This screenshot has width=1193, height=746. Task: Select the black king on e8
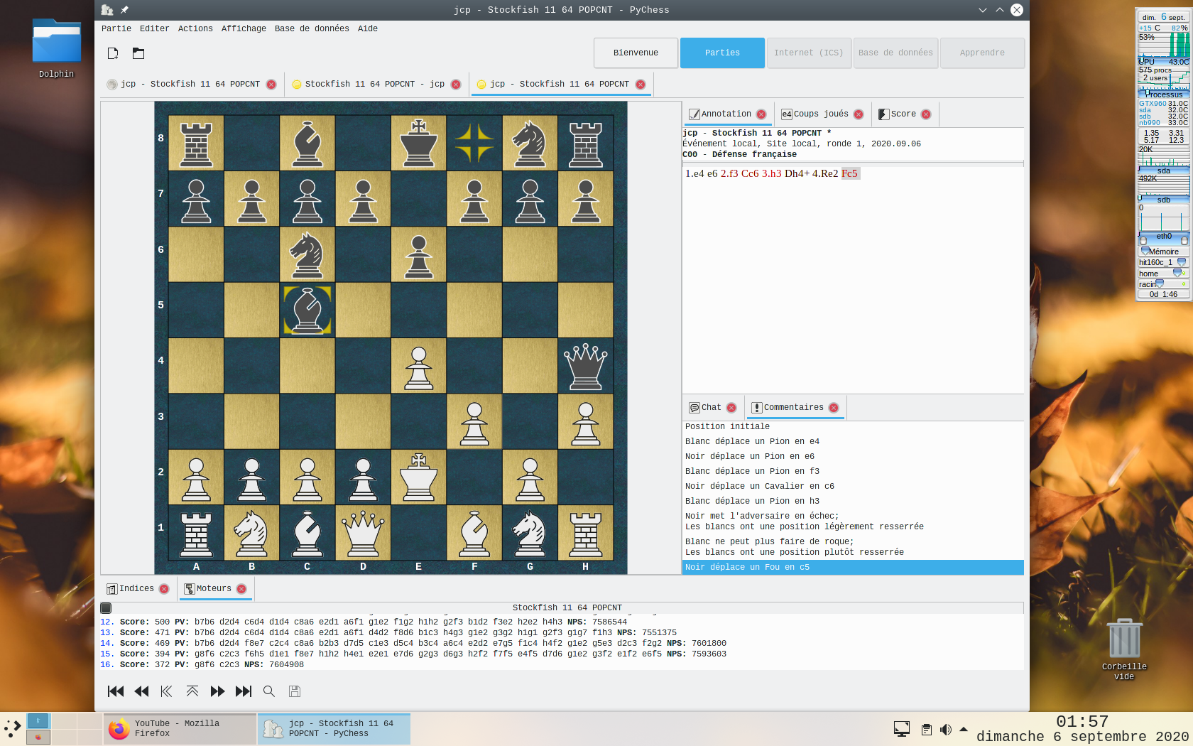tap(419, 144)
